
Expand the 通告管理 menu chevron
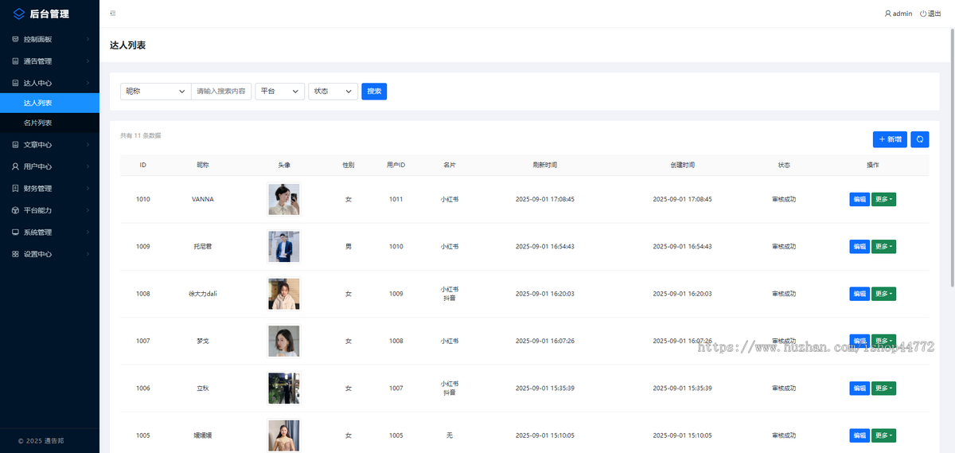[x=88, y=61]
